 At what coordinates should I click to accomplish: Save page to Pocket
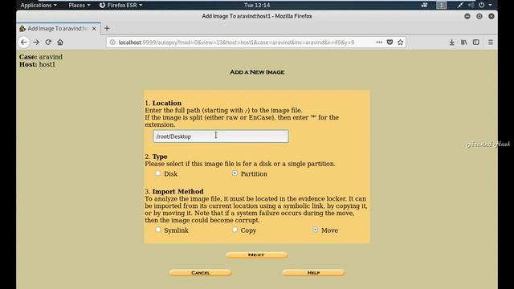[x=390, y=43]
